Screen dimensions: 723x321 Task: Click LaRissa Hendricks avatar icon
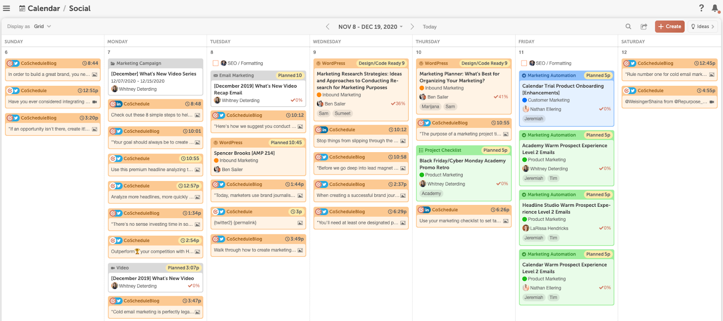tap(526, 228)
